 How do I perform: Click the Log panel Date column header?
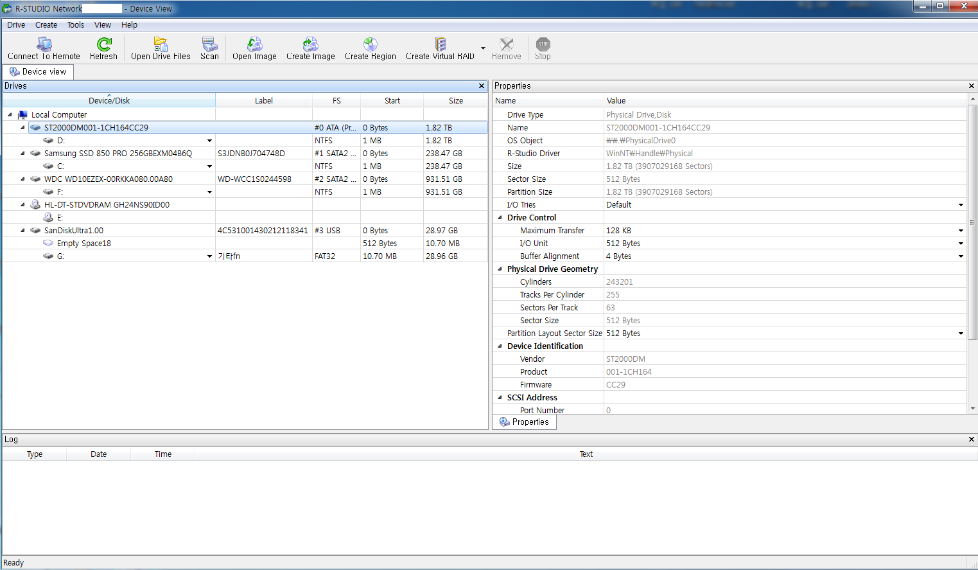99,454
